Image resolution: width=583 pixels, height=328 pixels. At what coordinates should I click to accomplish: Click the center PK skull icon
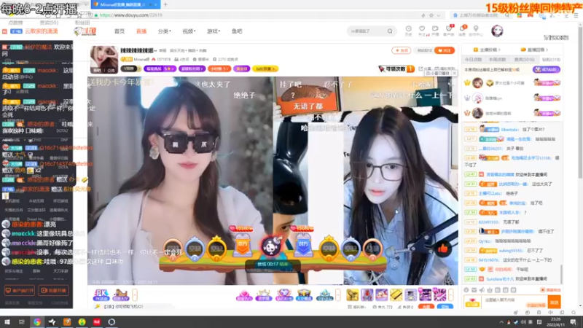coord(271,246)
